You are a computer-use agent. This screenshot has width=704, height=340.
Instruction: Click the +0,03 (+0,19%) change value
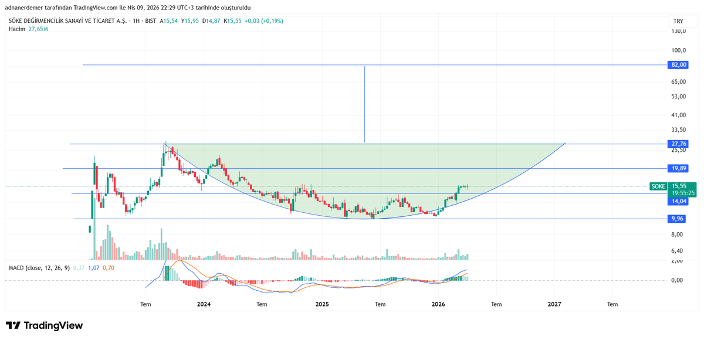(264, 21)
